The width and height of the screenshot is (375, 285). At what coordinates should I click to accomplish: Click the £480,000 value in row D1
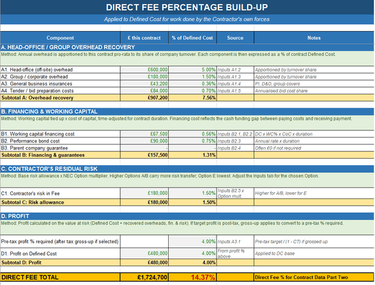(144, 253)
